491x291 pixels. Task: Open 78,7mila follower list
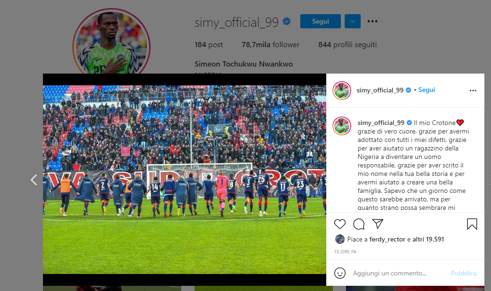tap(271, 45)
